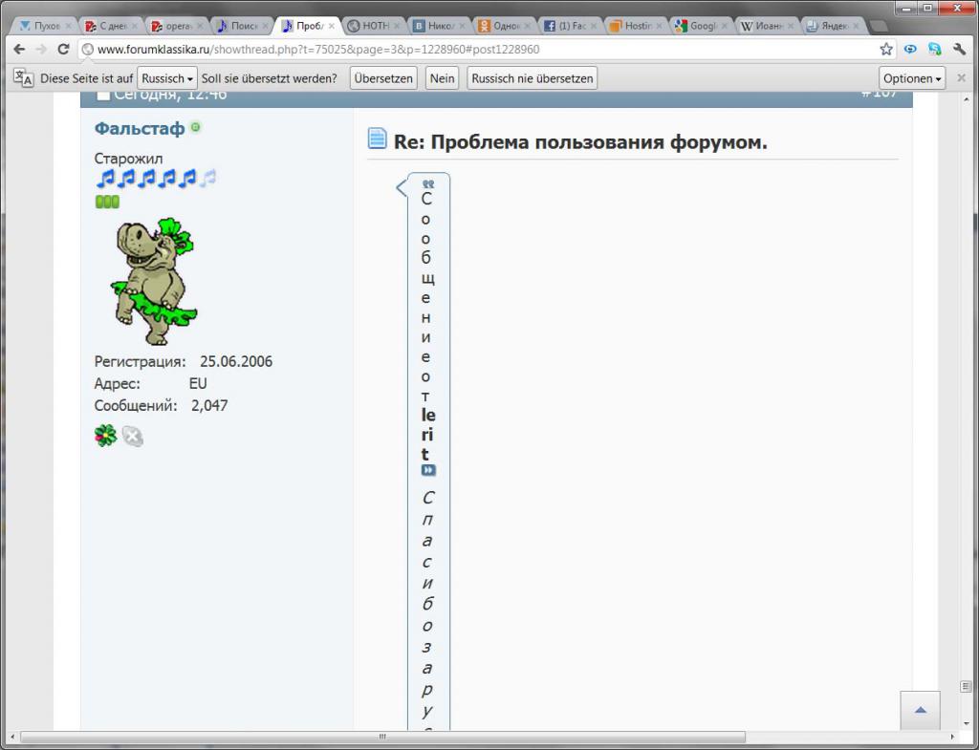Bookmark this page with the star icon
Viewport: 979px width, 750px height.
pos(886,49)
